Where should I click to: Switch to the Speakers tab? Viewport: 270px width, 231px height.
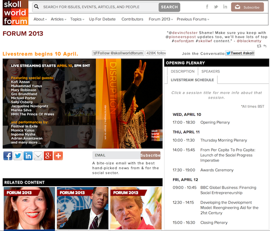211,71
